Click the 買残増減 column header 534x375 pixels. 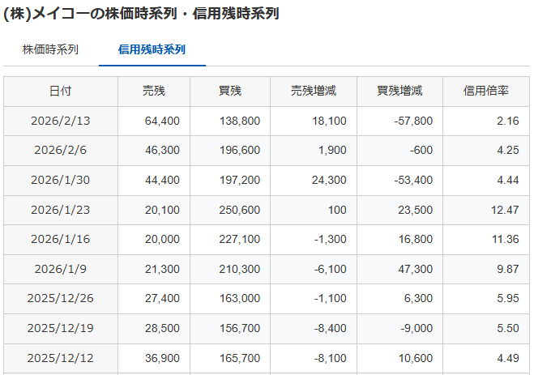pyautogui.click(x=399, y=92)
